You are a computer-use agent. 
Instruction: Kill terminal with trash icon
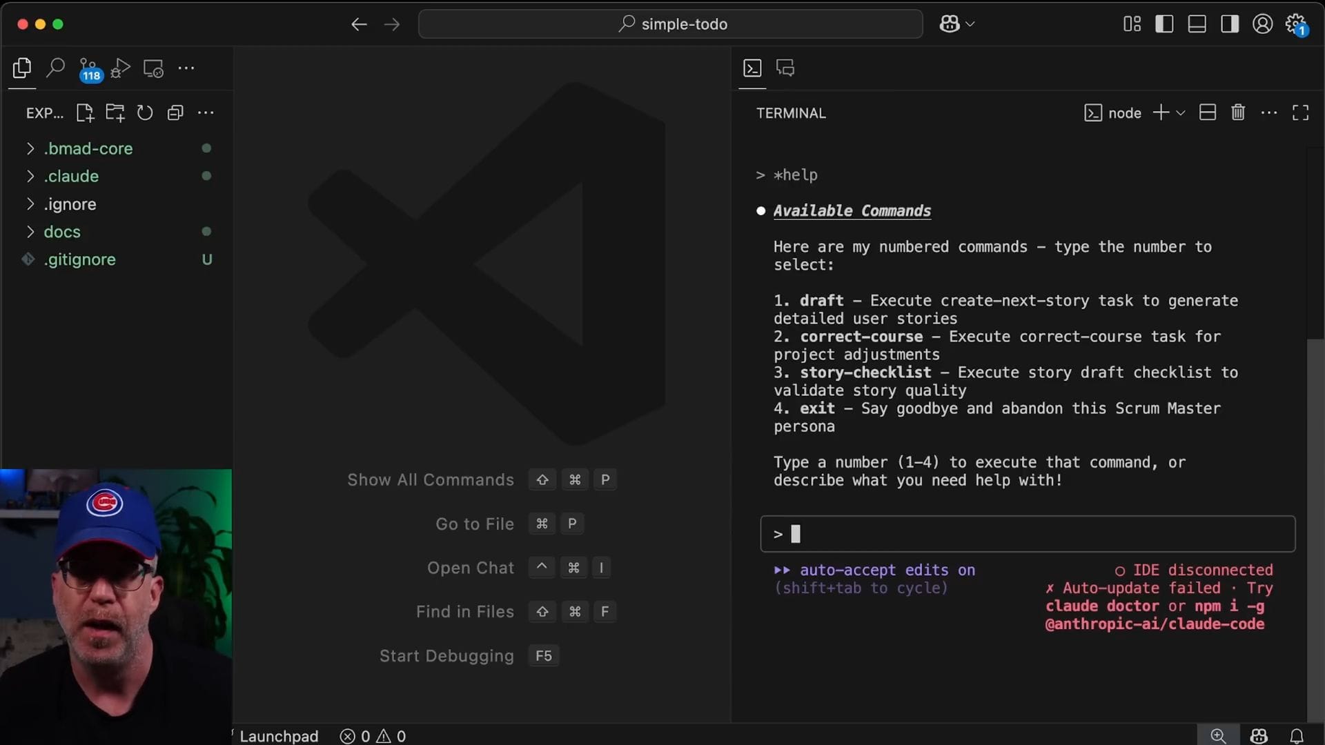pyautogui.click(x=1238, y=112)
